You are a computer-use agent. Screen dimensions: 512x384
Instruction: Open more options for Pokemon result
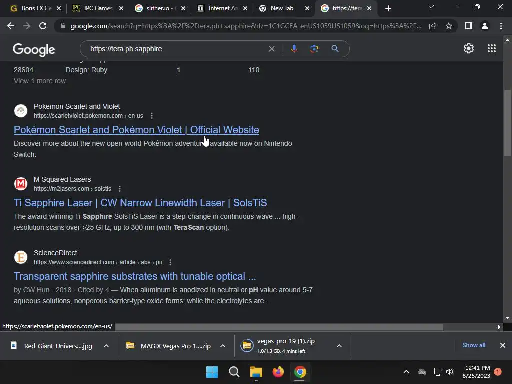[152, 116]
